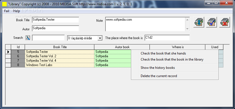
Task: Click the Note text area
Action: (145, 24)
